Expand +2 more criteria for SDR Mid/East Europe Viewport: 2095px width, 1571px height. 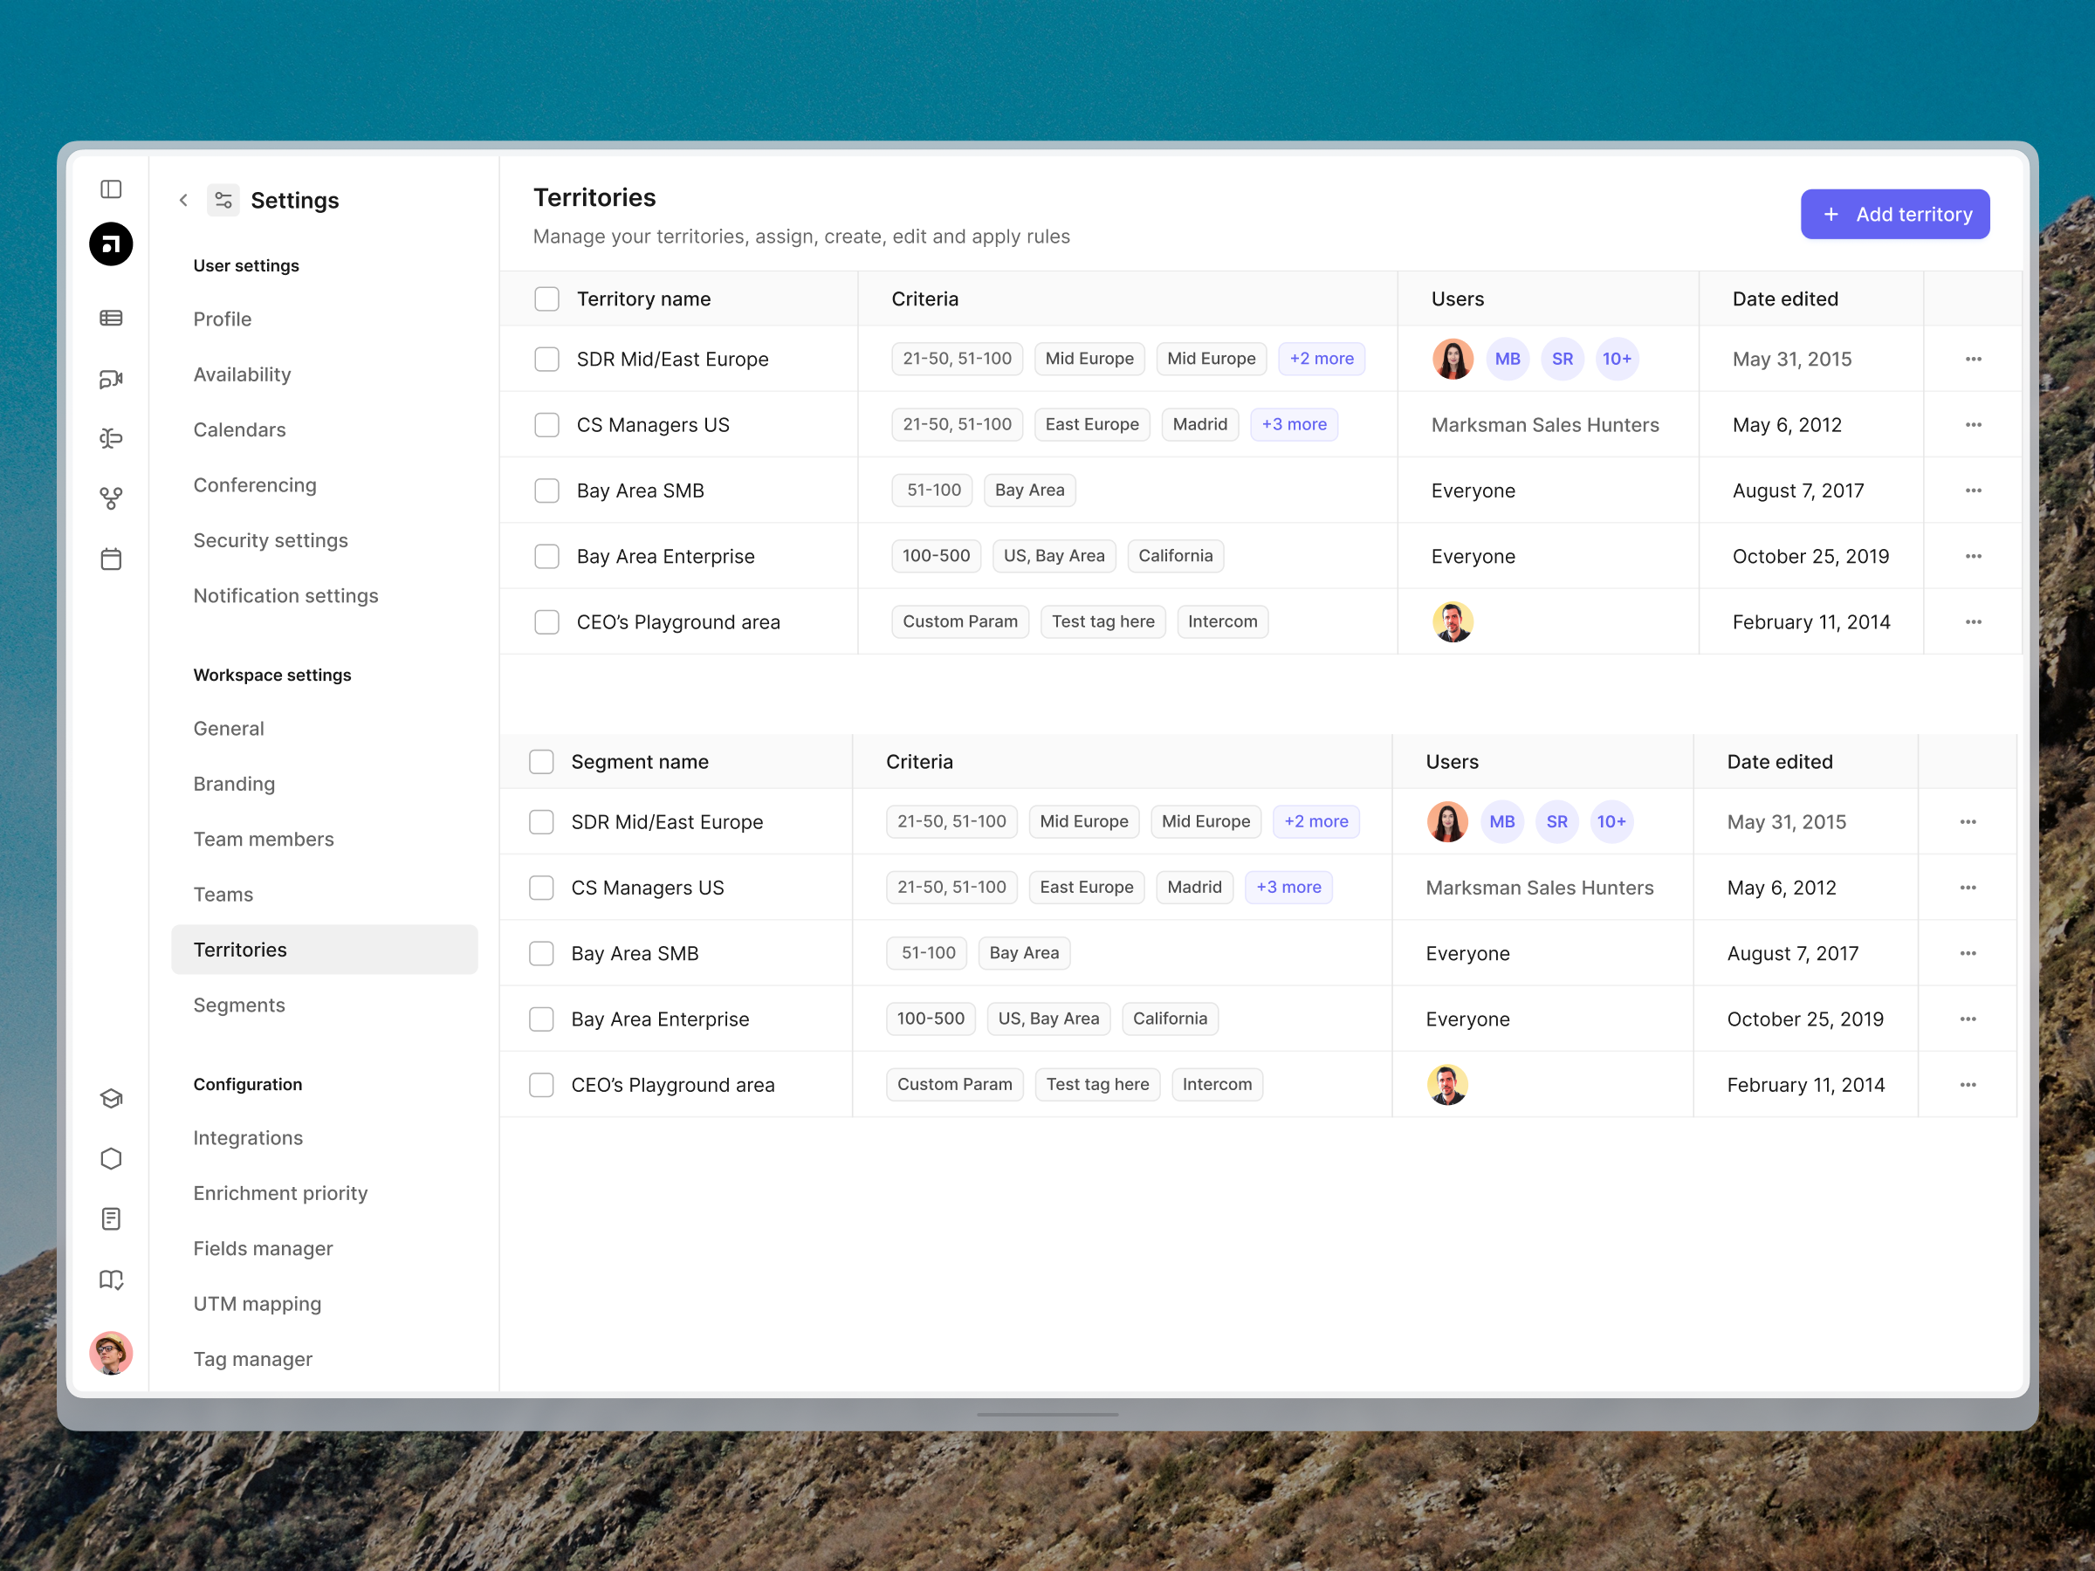coord(1322,358)
